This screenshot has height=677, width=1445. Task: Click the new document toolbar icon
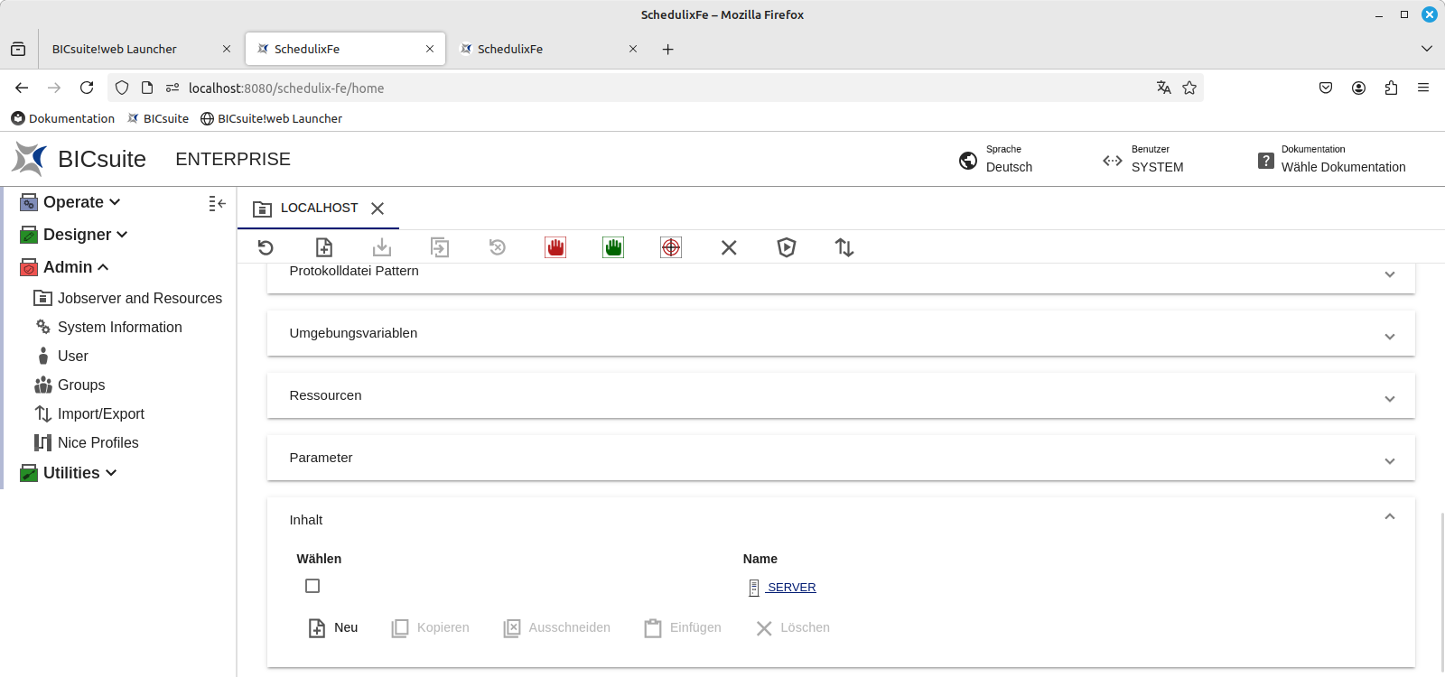click(324, 247)
